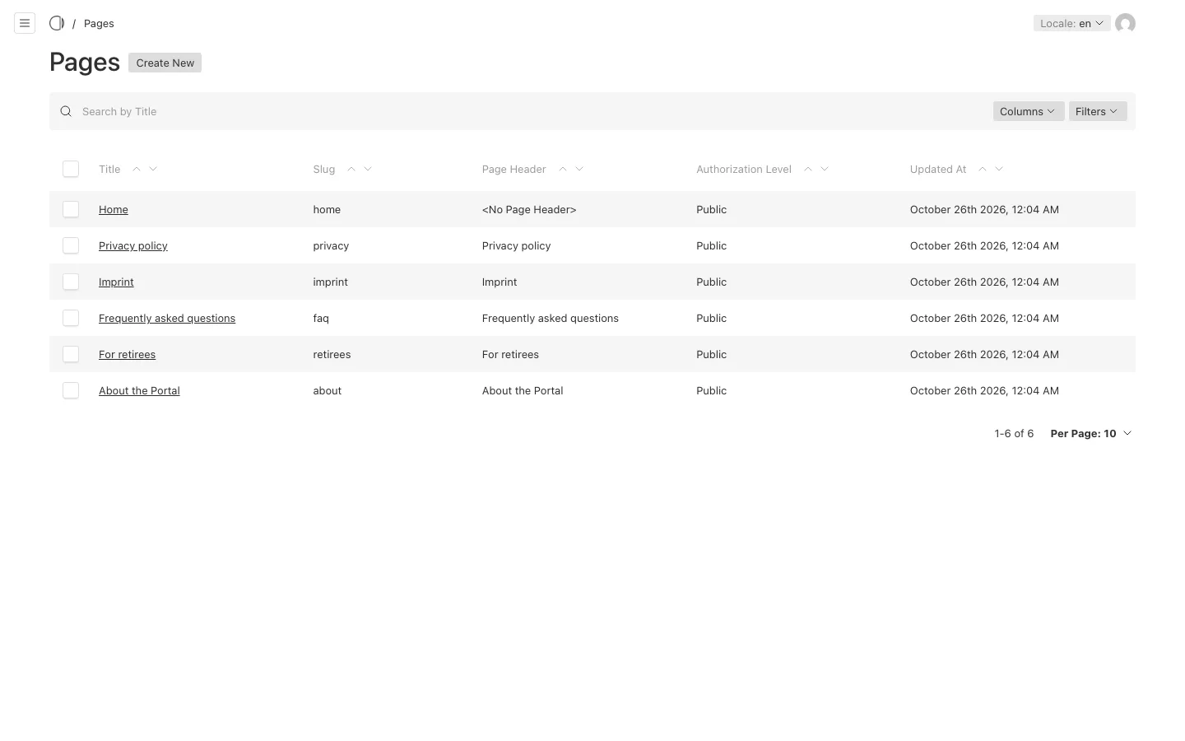Select the Imprint row checkbox
Screen dimensions: 1185x741
click(71, 282)
